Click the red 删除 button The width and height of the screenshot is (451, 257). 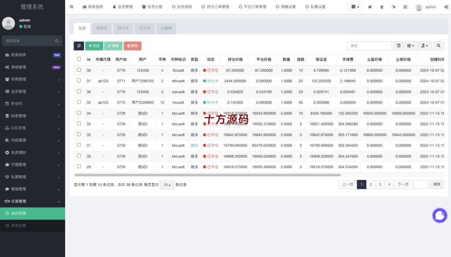[132, 46]
